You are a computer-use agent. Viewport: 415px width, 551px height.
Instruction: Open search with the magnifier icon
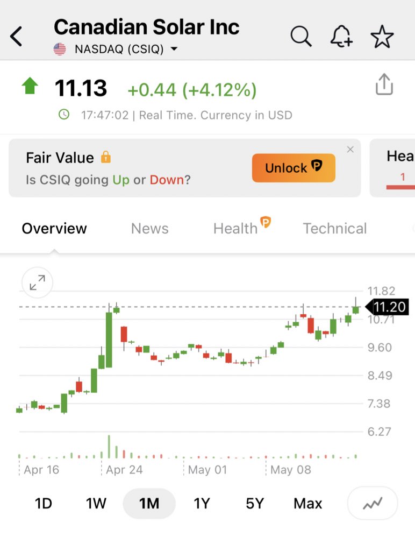click(301, 36)
